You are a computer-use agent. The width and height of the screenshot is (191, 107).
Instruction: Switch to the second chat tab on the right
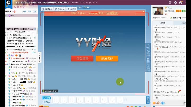pyautogui.click(x=180, y=23)
